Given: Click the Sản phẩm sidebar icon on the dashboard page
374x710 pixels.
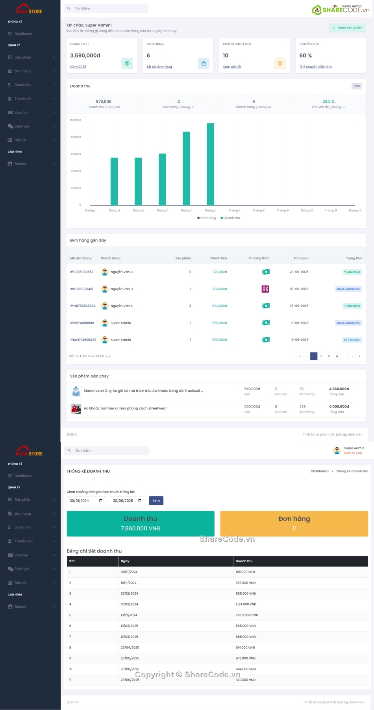Looking at the screenshot, I should coord(10,57).
